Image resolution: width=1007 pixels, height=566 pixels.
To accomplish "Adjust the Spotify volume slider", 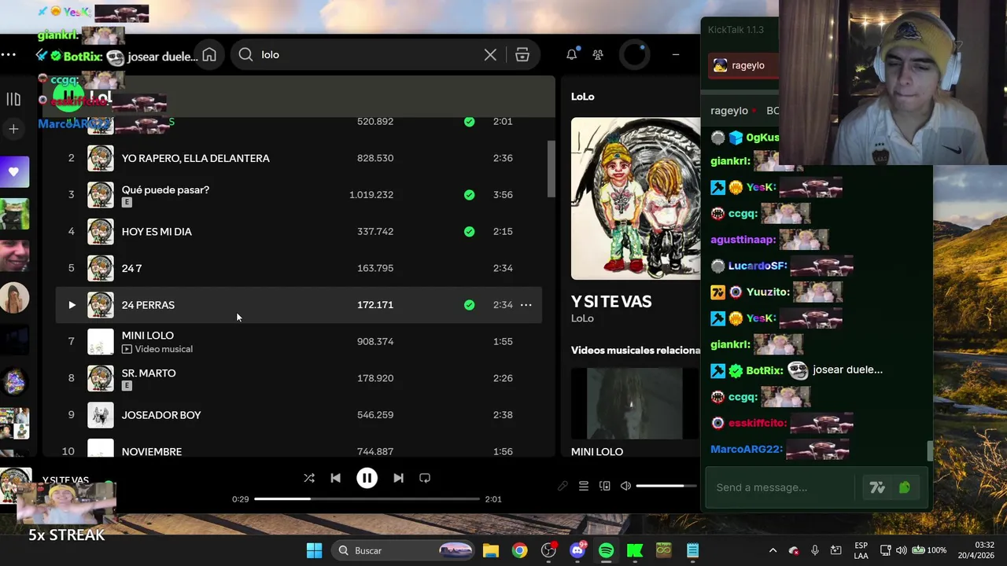I will (x=666, y=486).
